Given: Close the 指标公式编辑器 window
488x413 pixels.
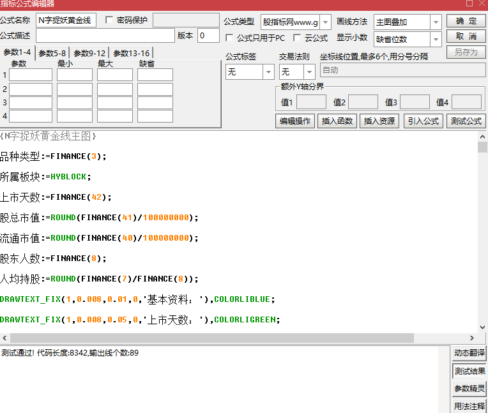Looking at the screenshot, I should (482, 3).
